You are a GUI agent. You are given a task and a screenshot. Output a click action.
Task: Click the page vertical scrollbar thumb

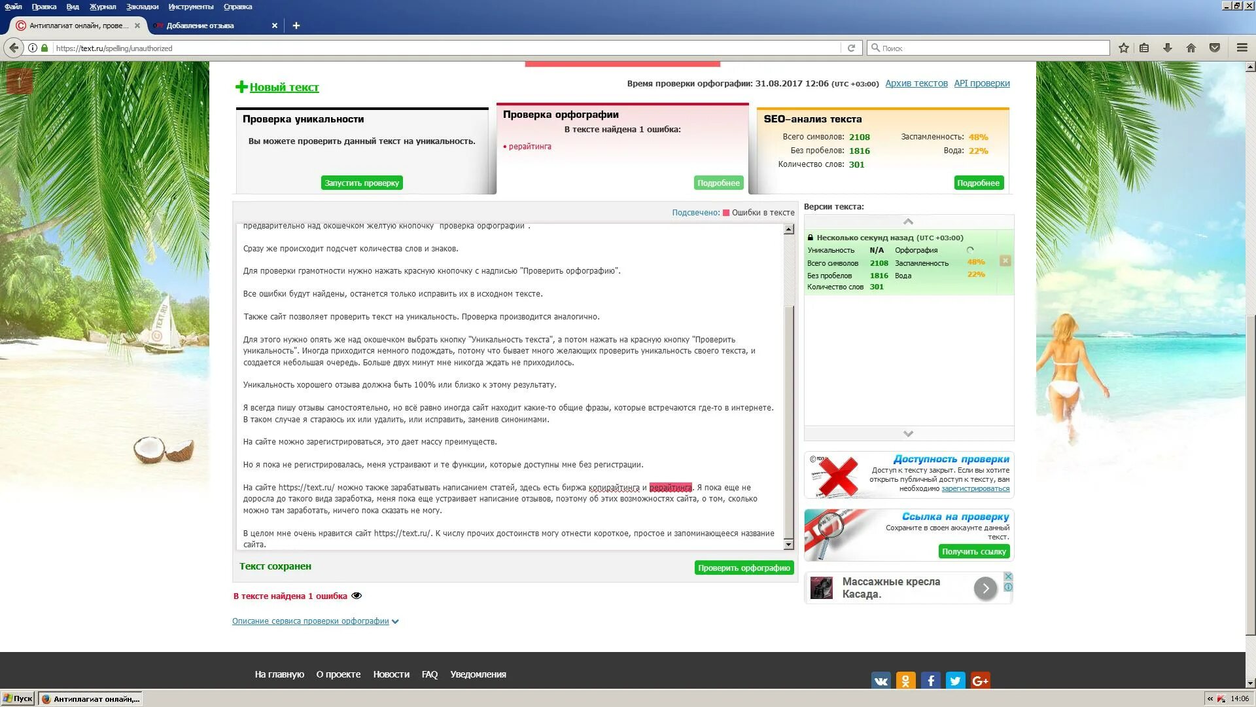(1250, 475)
